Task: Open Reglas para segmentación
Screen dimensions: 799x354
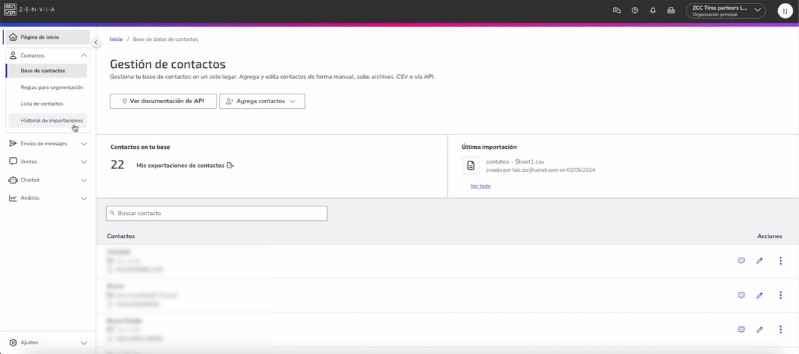Action: pyautogui.click(x=52, y=87)
